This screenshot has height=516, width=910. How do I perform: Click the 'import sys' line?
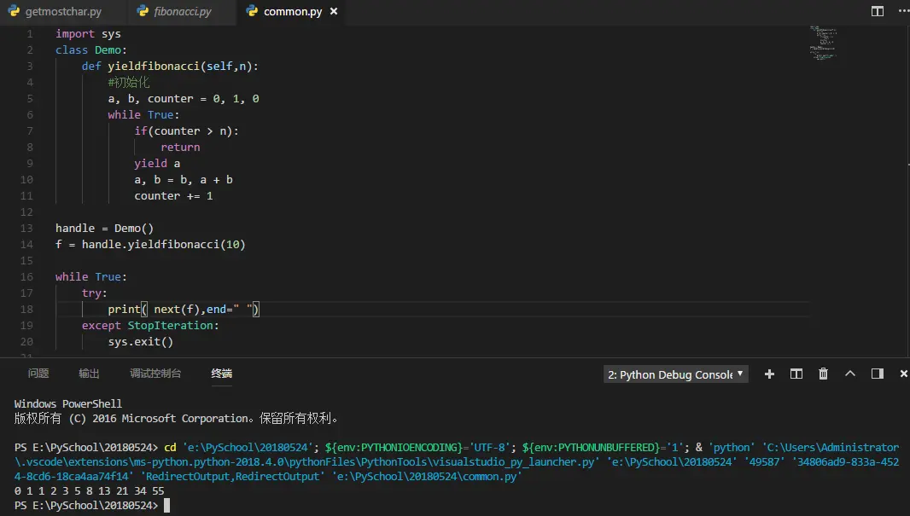88,33
